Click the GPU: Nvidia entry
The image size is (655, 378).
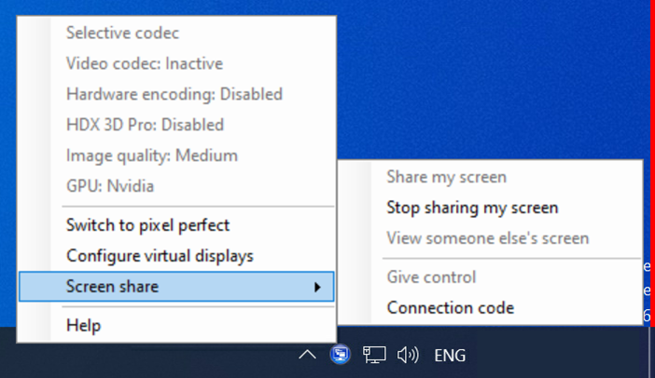click(x=109, y=186)
